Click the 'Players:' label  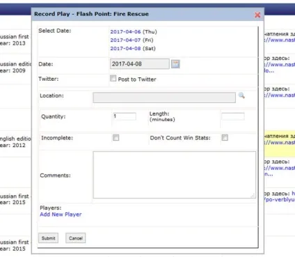[x=51, y=208]
